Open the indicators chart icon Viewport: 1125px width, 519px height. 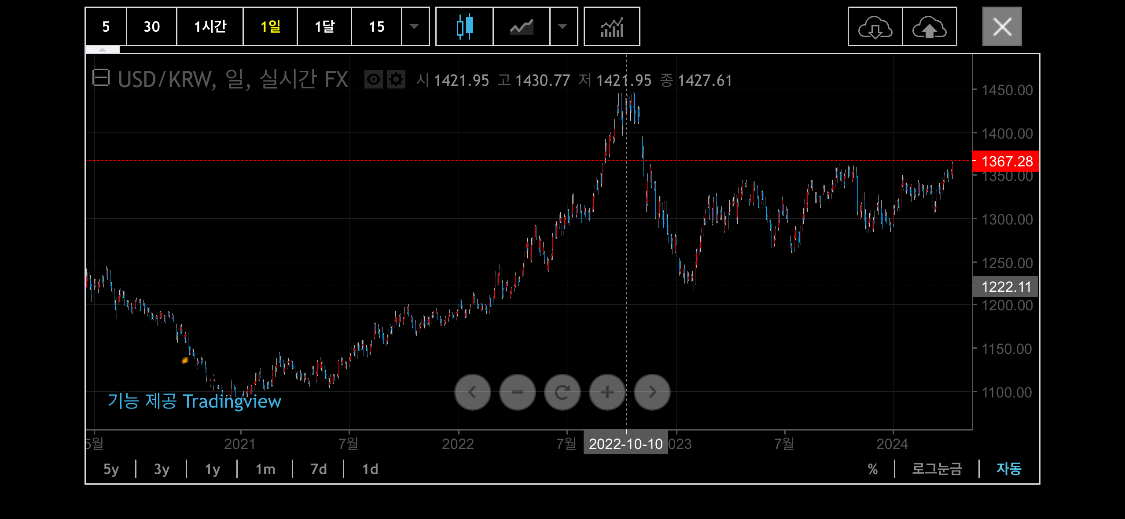click(612, 26)
